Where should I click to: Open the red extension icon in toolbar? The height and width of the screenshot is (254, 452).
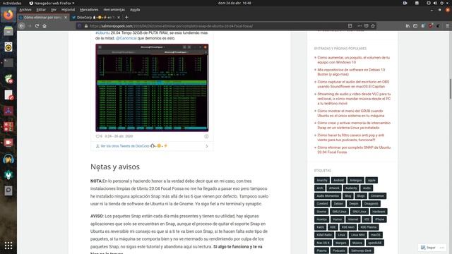(430, 26)
